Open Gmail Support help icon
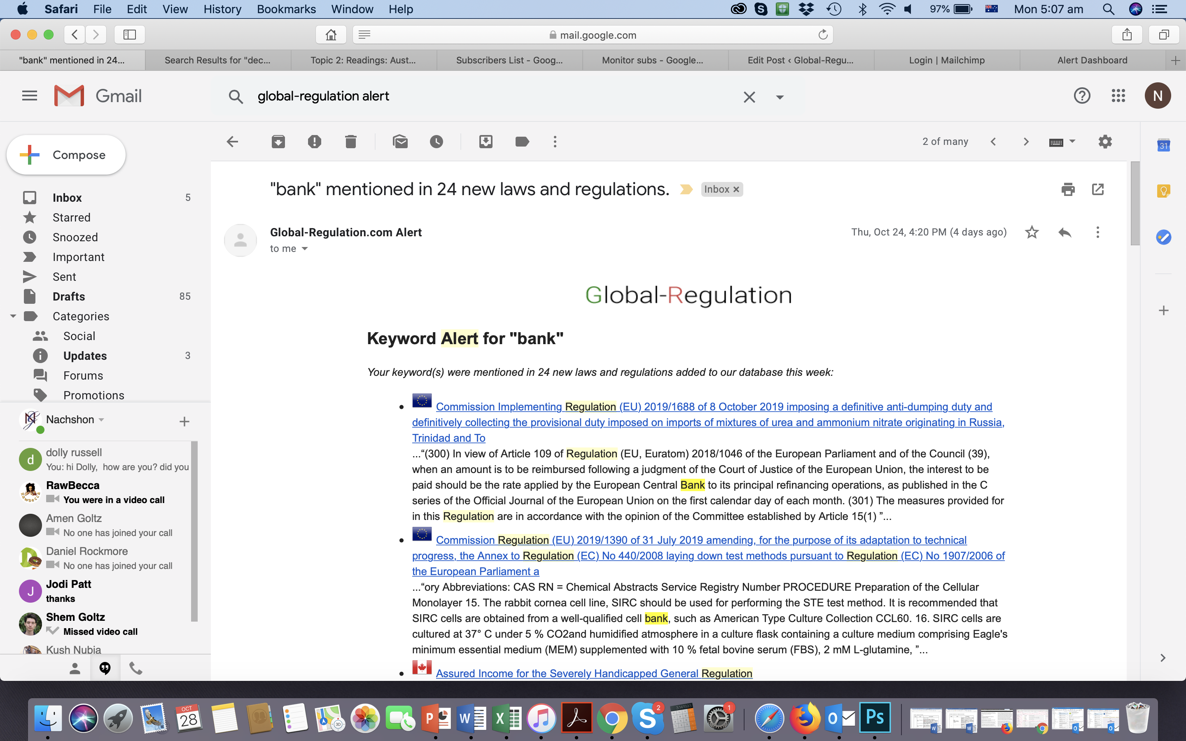The height and width of the screenshot is (741, 1186). point(1082,96)
